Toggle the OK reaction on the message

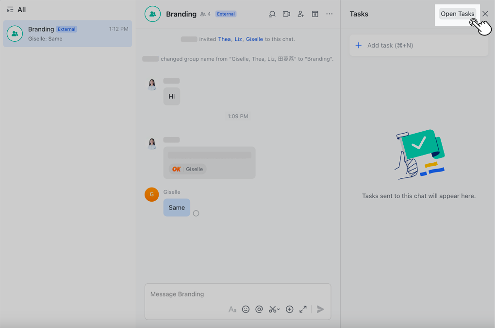click(186, 169)
